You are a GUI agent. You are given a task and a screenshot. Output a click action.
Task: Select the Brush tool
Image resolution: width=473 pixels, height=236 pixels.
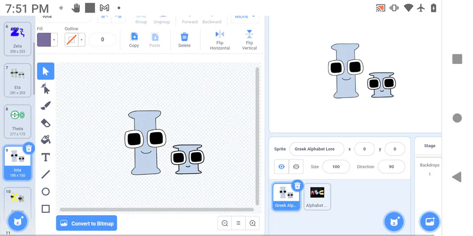coord(46,105)
